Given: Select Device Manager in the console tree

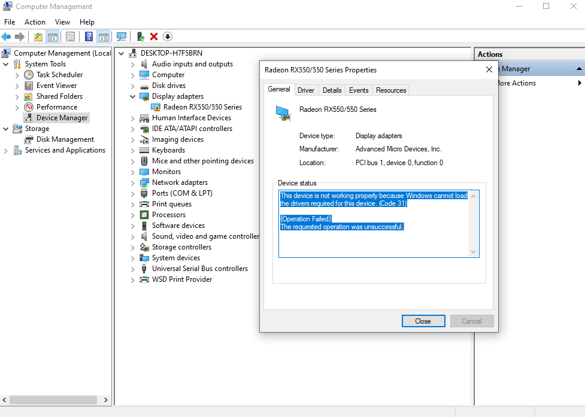Looking at the screenshot, I should 62,118.
